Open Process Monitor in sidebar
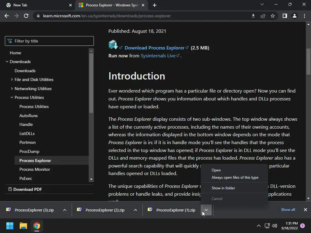 click(35, 169)
